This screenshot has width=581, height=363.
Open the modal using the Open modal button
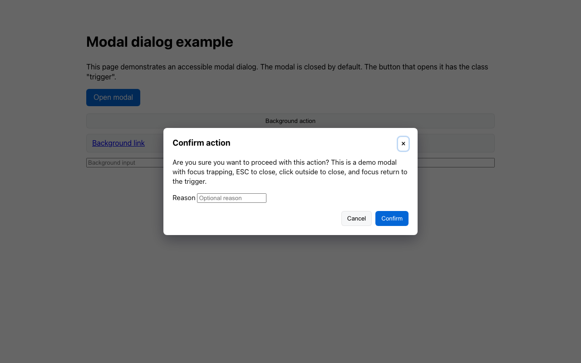coord(113,97)
